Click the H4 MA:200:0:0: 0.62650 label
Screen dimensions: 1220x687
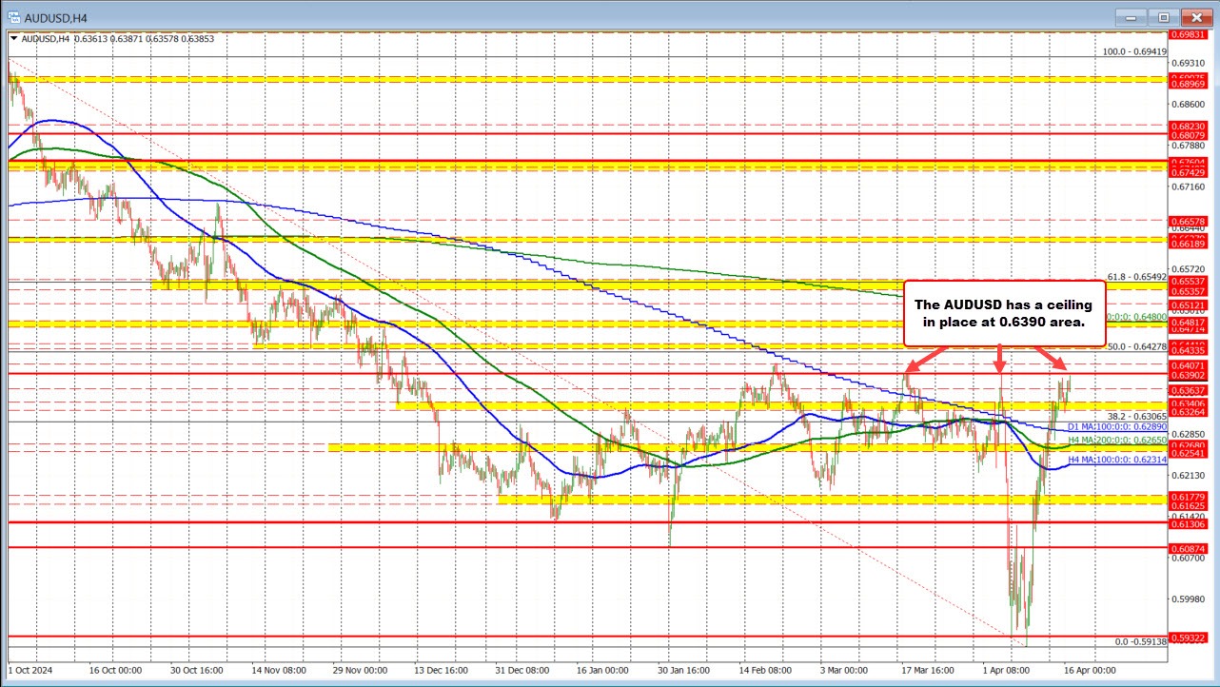[x=1117, y=441]
